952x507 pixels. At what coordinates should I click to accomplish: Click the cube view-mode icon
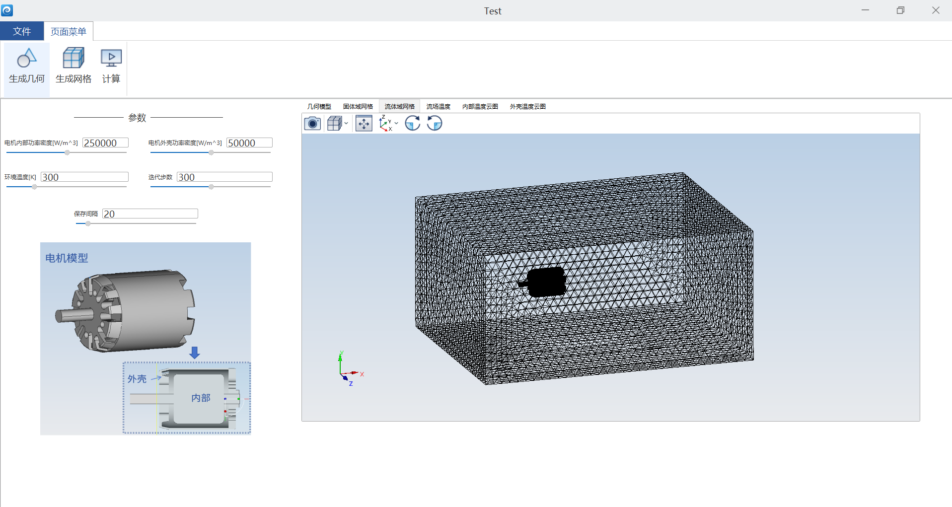pos(335,123)
